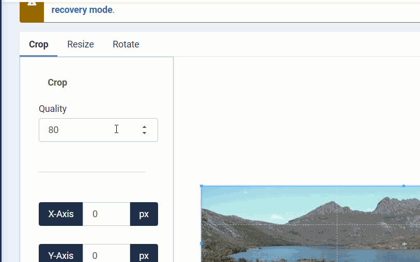
Task: Click the X-Axis value field
Action: tap(106, 214)
